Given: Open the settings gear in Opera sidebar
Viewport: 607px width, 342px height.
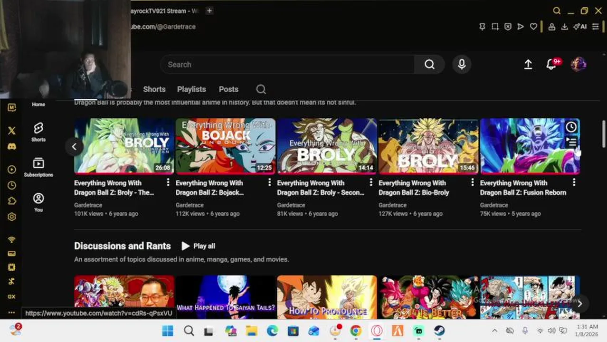Looking at the screenshot, I should [12, 217].
